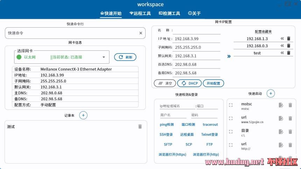This screenshot has height=169, width=301.
Task: Click the IP地址 field showing 192.168.3.99
Action: 197,39
